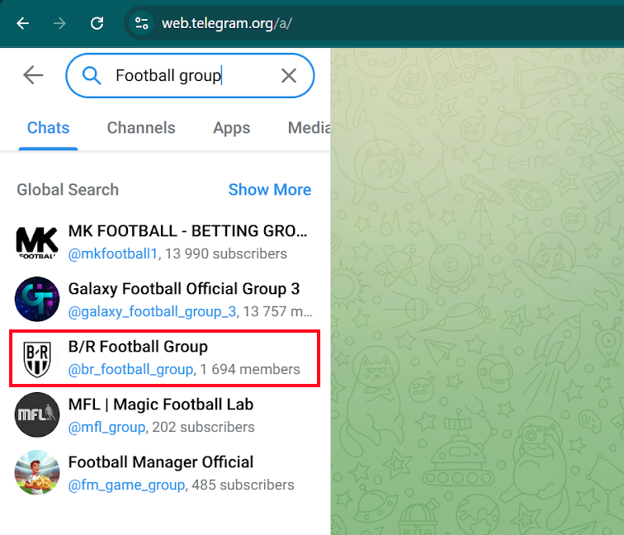Open MFL | Magic Football Lab result
This screenshot has height=535, width=624.
pyautogui.click(x=165, y=415)
